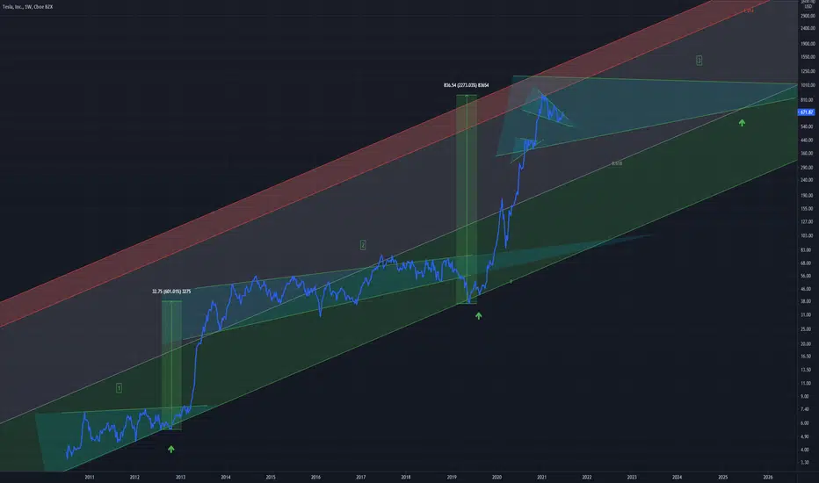Click the 2016 label on time axis
The height and width of the screenshot is (483, 819).
[315, 477]
